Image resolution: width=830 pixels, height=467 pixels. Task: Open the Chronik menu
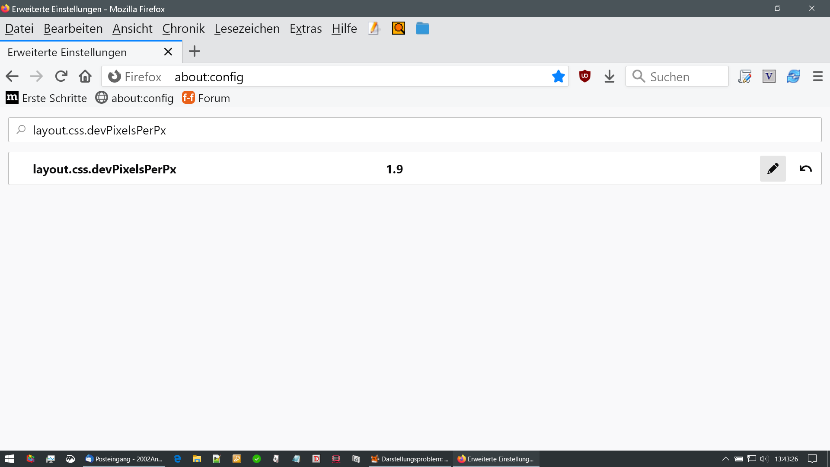pyautogui.click(x=183, y=29)
